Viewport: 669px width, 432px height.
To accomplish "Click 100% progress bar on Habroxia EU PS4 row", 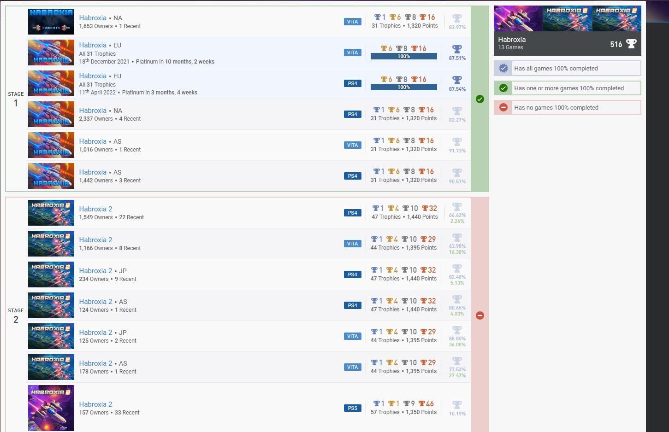I will (x=404, y=87).
